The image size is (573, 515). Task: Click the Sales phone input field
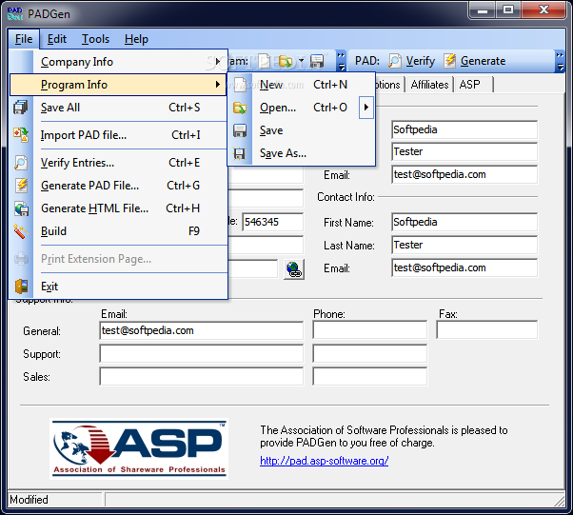pos(370,376)
